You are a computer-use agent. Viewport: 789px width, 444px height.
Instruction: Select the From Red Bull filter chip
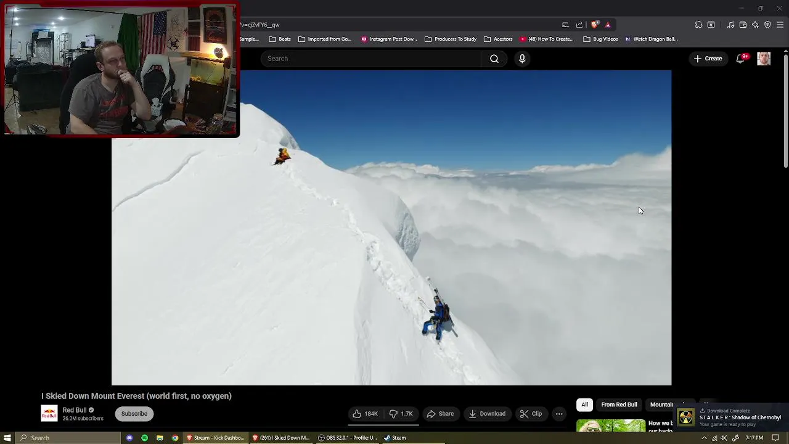coord(619,405)
